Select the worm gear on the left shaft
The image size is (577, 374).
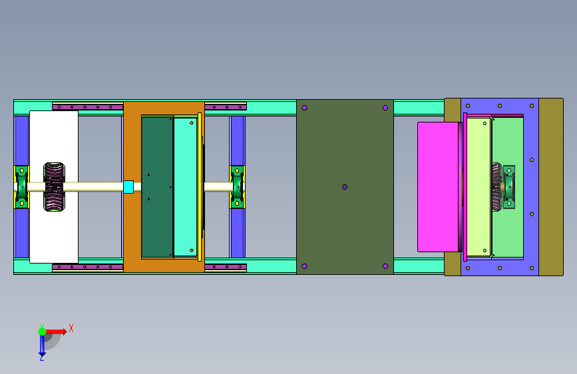pyautogui.click(x=55, y=187)
